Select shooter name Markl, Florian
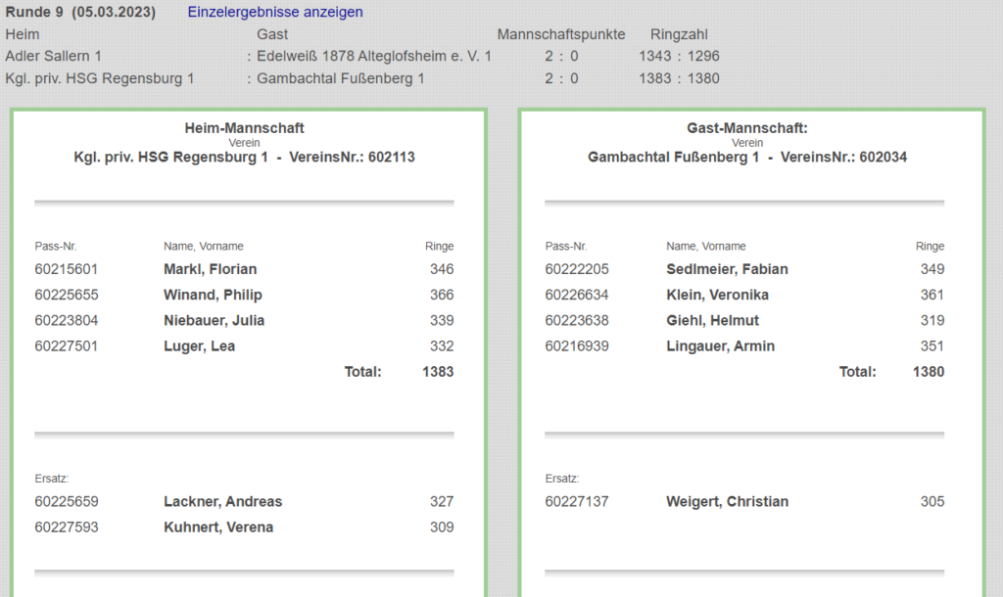 tap(210, 269)
